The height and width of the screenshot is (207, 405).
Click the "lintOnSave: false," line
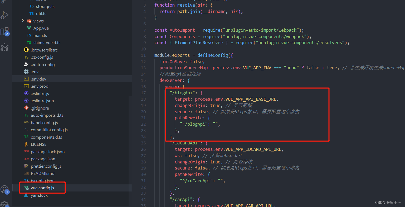182,62
